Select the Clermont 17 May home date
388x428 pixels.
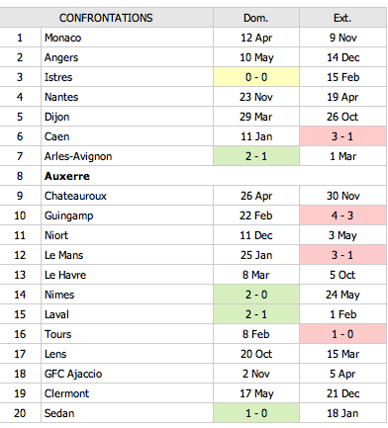pos(256,393)
